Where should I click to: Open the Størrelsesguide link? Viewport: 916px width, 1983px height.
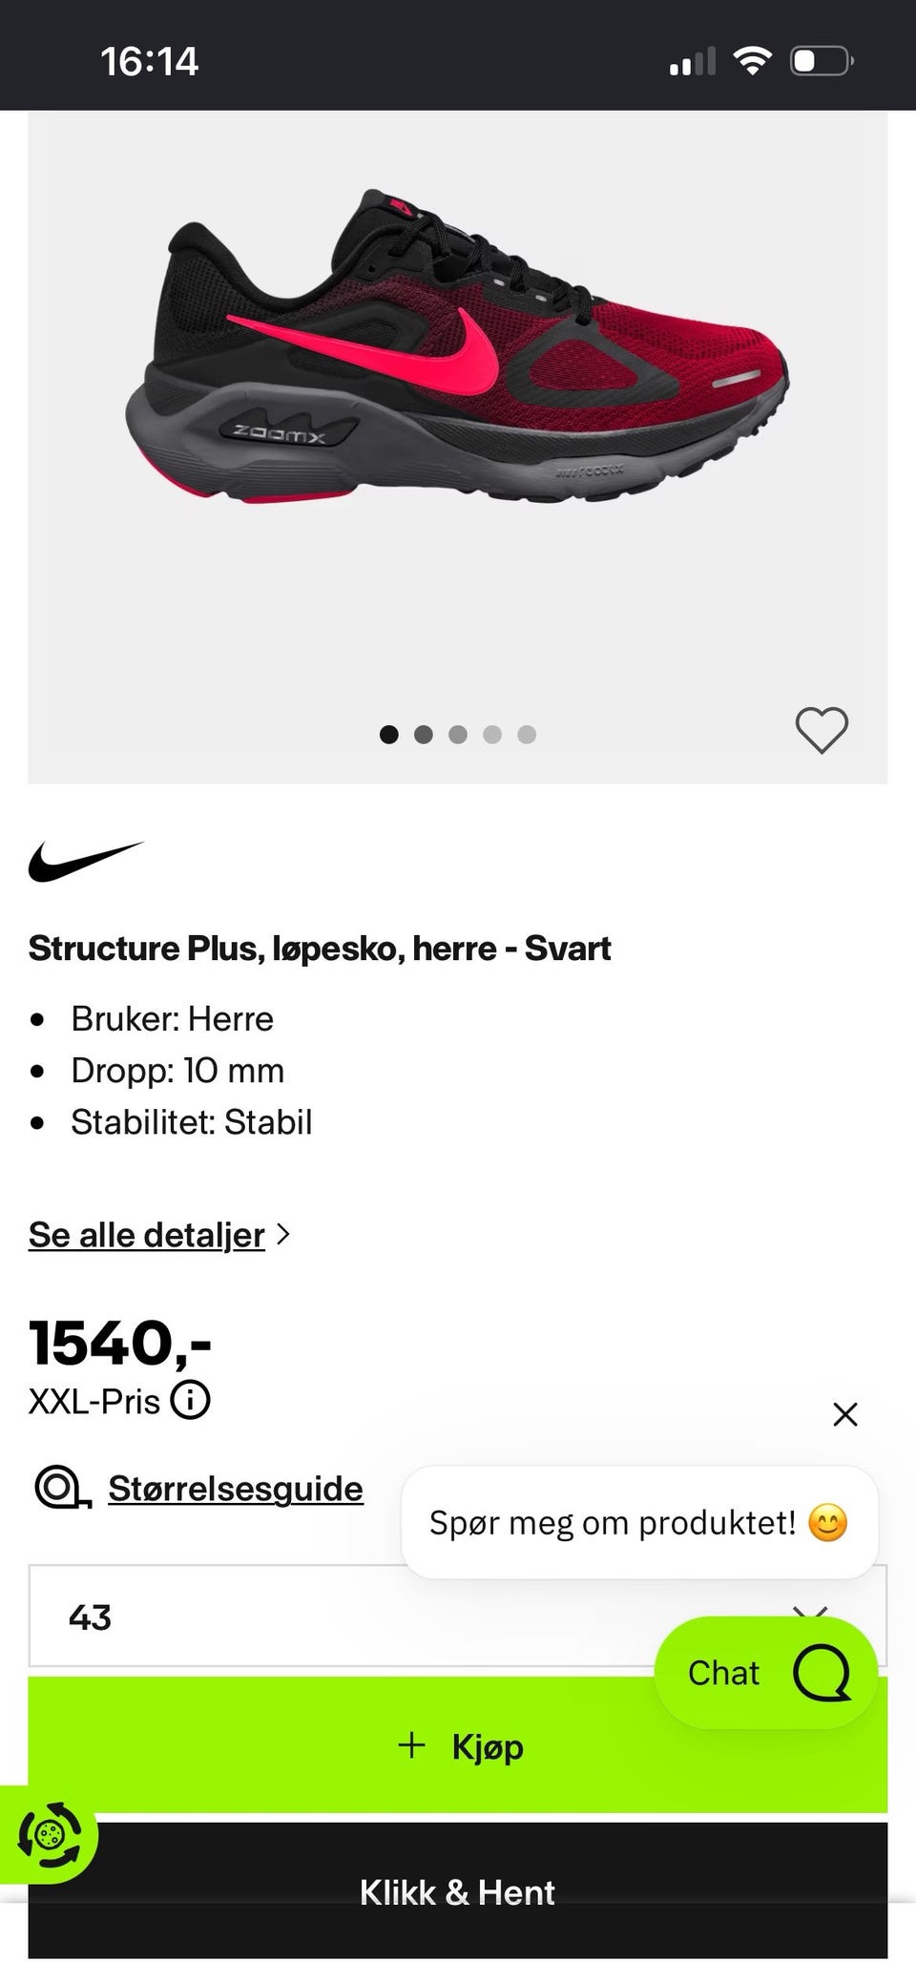point(236,1488)
